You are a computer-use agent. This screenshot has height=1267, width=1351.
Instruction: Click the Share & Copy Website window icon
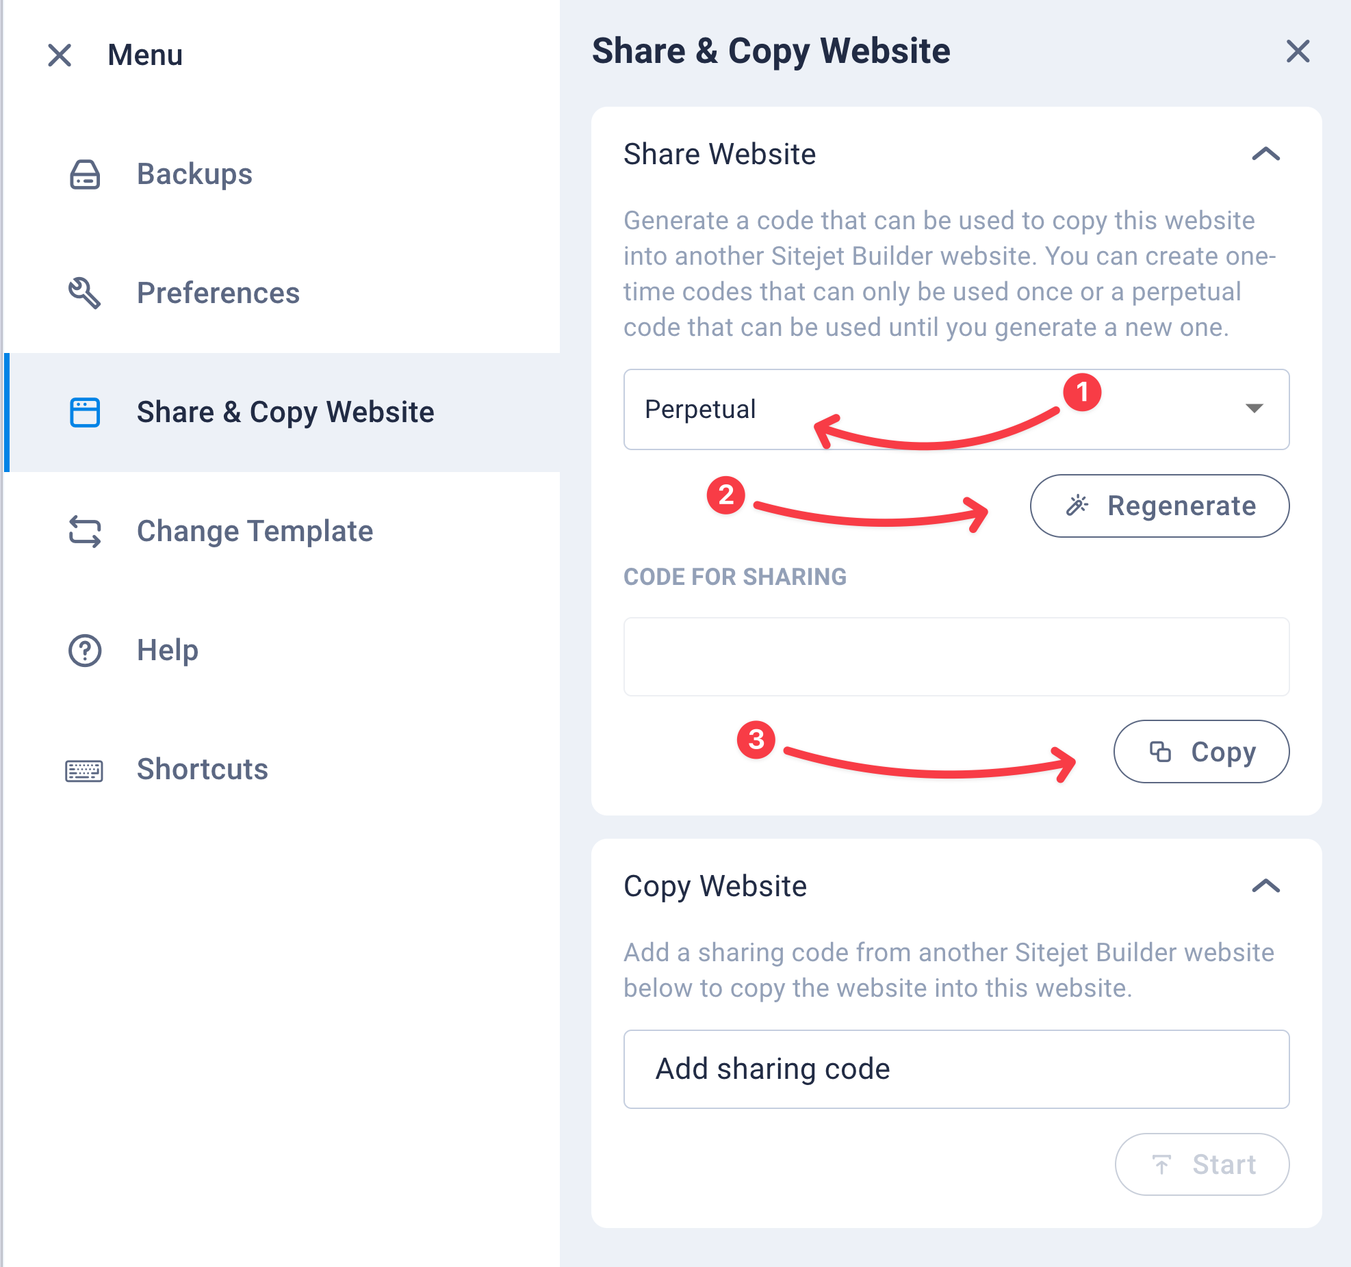(x=85, y=413)
